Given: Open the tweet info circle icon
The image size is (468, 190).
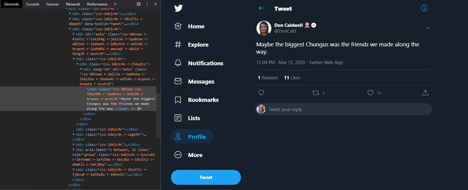Looking at the screenshot, I should coord(424,8).
